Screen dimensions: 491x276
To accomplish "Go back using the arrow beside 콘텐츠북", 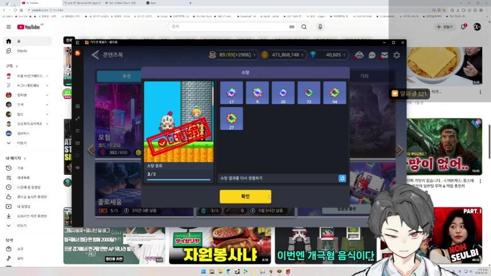I will tap(95, 55).
